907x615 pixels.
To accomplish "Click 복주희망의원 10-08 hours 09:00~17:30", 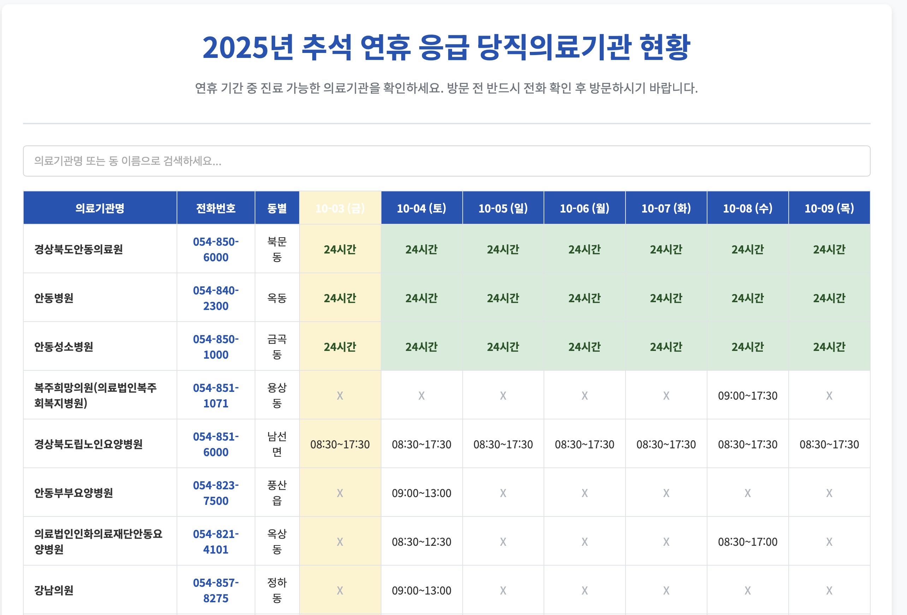I will click(x=747, y=396).
